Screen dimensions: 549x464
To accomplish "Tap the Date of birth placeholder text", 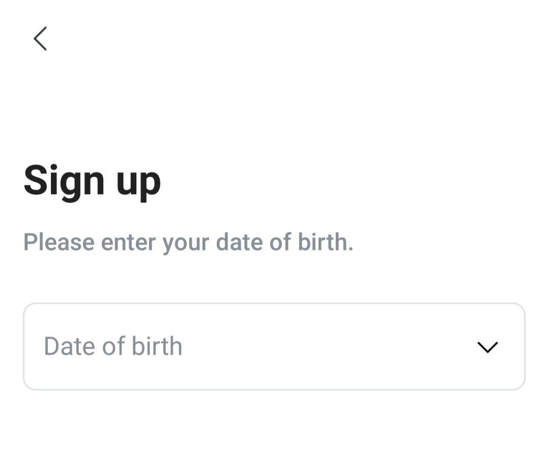I will [113, 346].
